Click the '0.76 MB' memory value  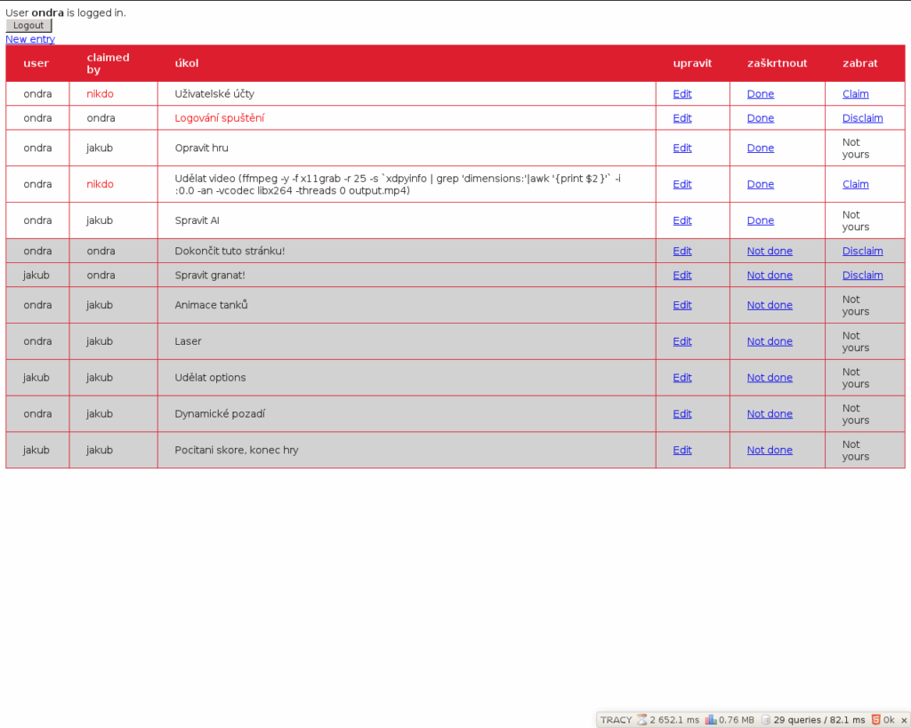click(x=737, y=720)
